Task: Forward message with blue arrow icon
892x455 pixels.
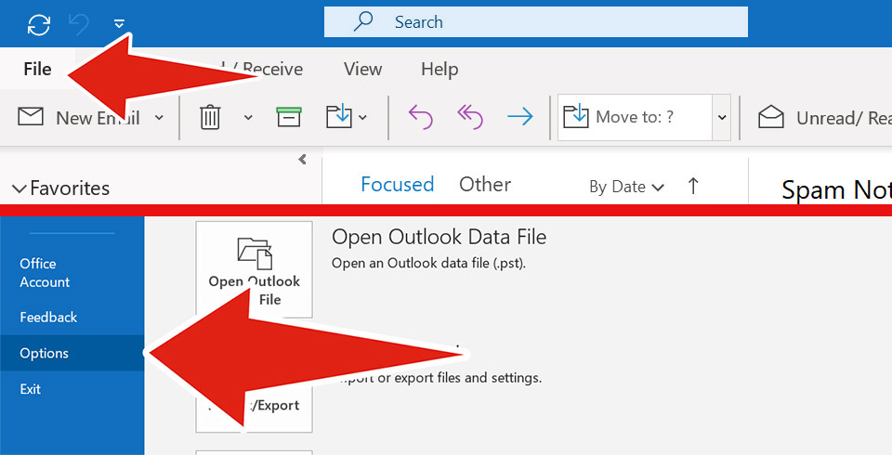Action: click(x=520, y=117)
